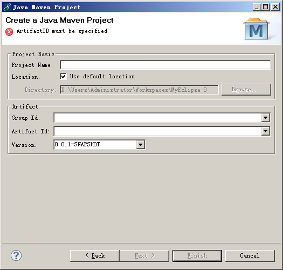Click the 'Artifact Id:' label
Image resolution: width=283 pixels, height=270 pixels.
31,131
